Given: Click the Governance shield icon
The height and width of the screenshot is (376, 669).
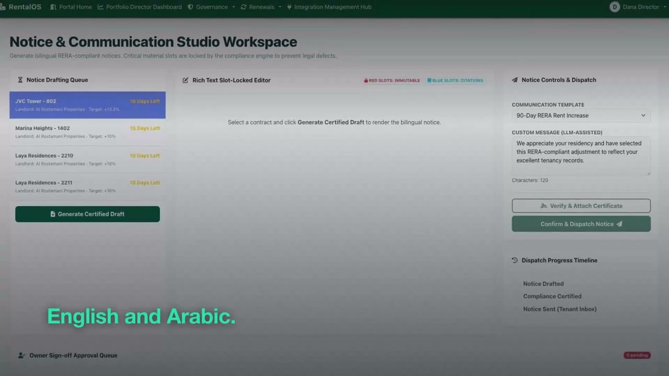Looking at the screenshot, I should pyautogui.click(x=190, y=7).
